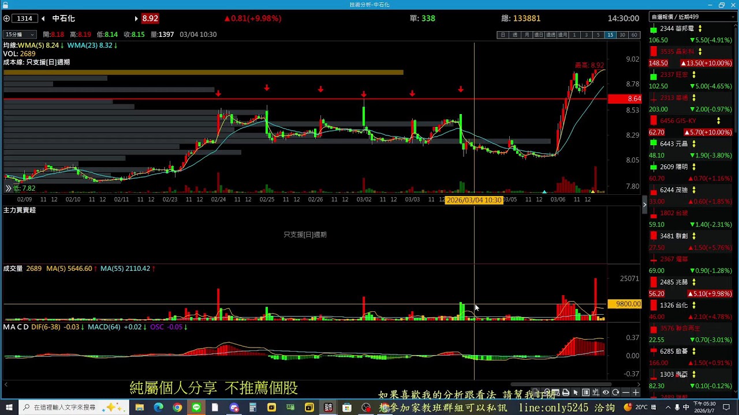Select 5 minute period button
Image resolution: width=739 pixels, height=415 pixels.
[598, 35]
